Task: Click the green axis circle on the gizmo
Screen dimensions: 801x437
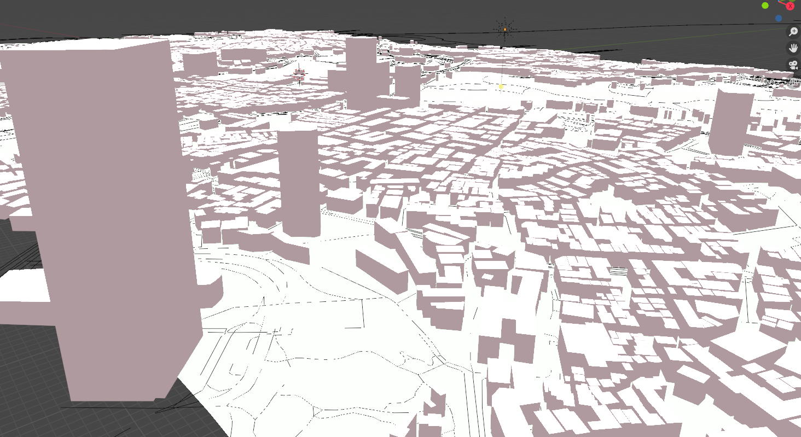Action: click(x=765, y=5)
